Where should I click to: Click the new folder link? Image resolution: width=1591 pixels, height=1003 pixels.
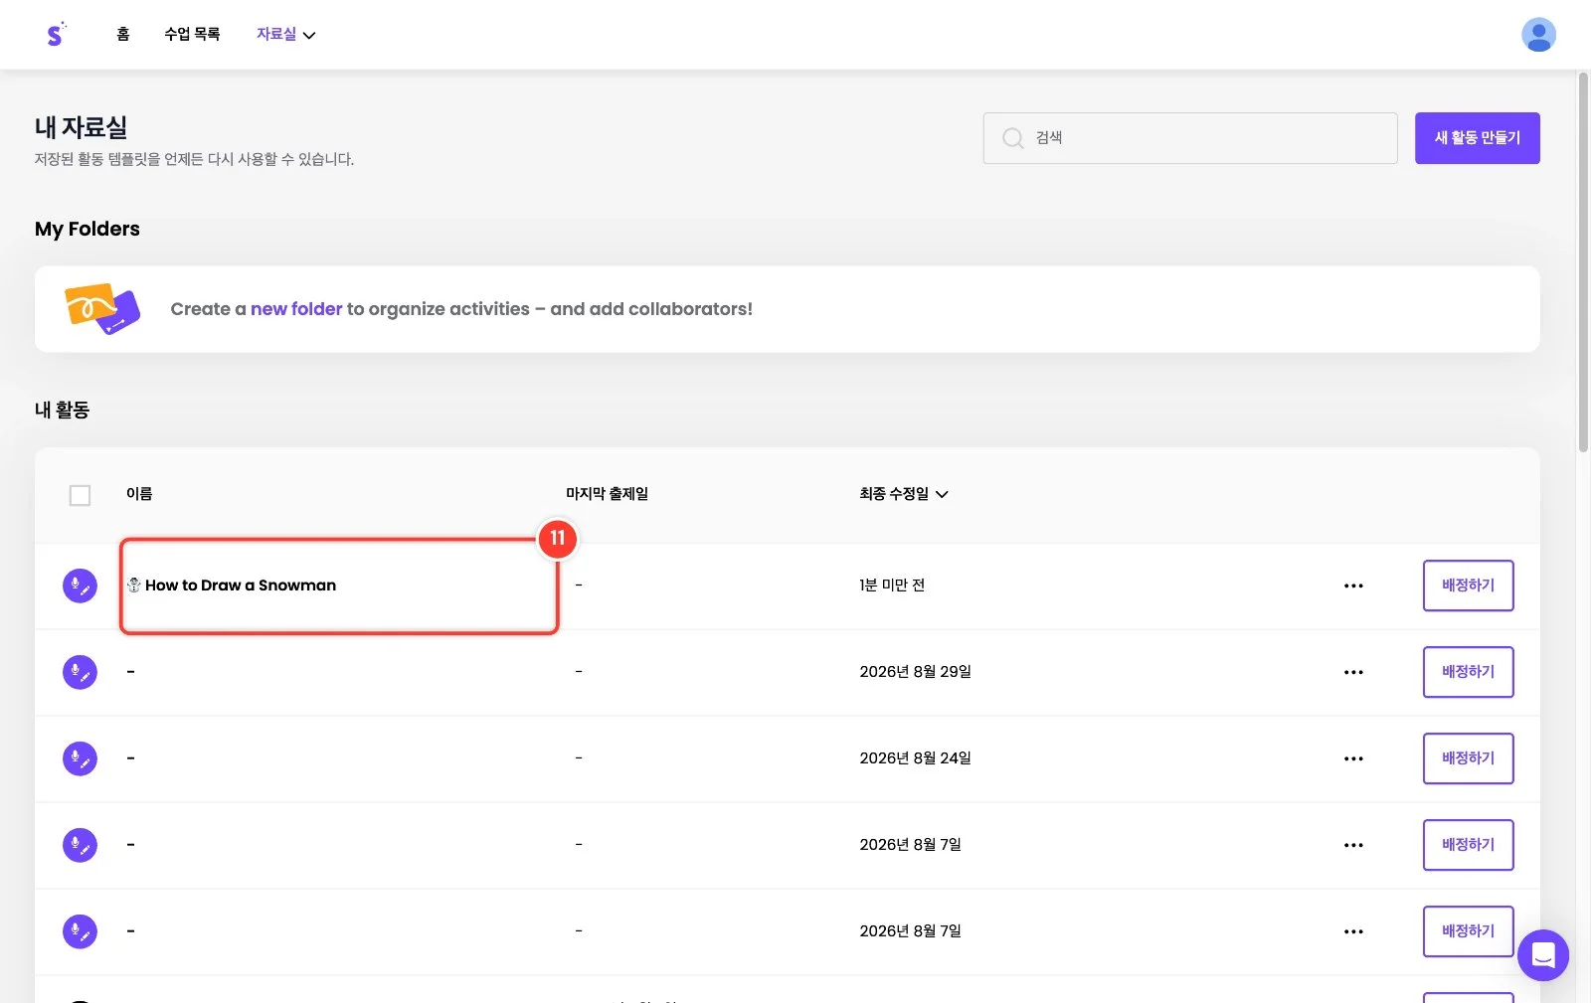(296, 309)
